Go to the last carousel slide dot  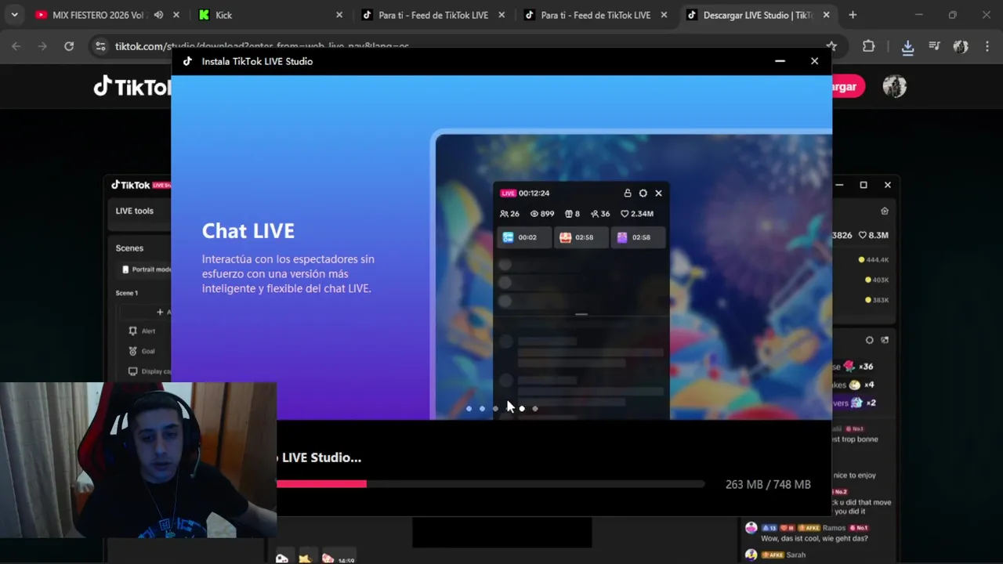point(535,408)
